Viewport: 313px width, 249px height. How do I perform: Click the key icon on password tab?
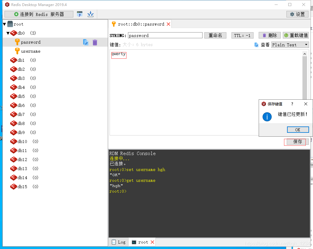114,24
